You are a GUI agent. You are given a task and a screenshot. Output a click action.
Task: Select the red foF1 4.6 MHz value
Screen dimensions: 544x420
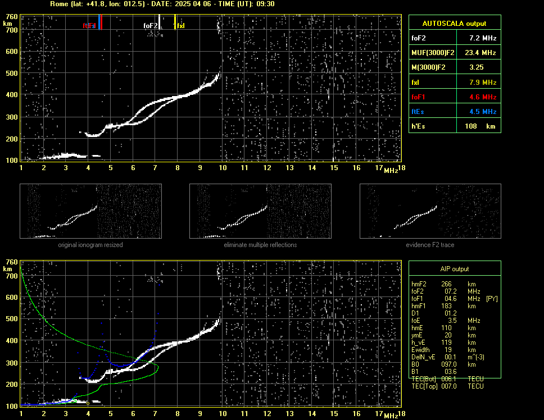(x=483, y=97)
